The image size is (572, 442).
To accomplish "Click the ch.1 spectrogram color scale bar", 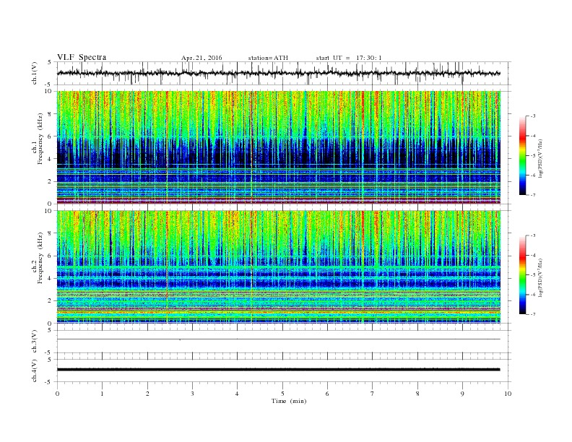I will (x=523, y=156).
